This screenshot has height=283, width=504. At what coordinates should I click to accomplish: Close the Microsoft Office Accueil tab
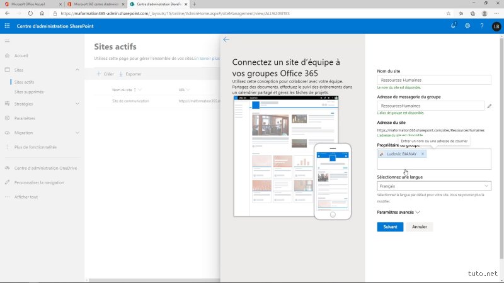click(x=60, y=4)
